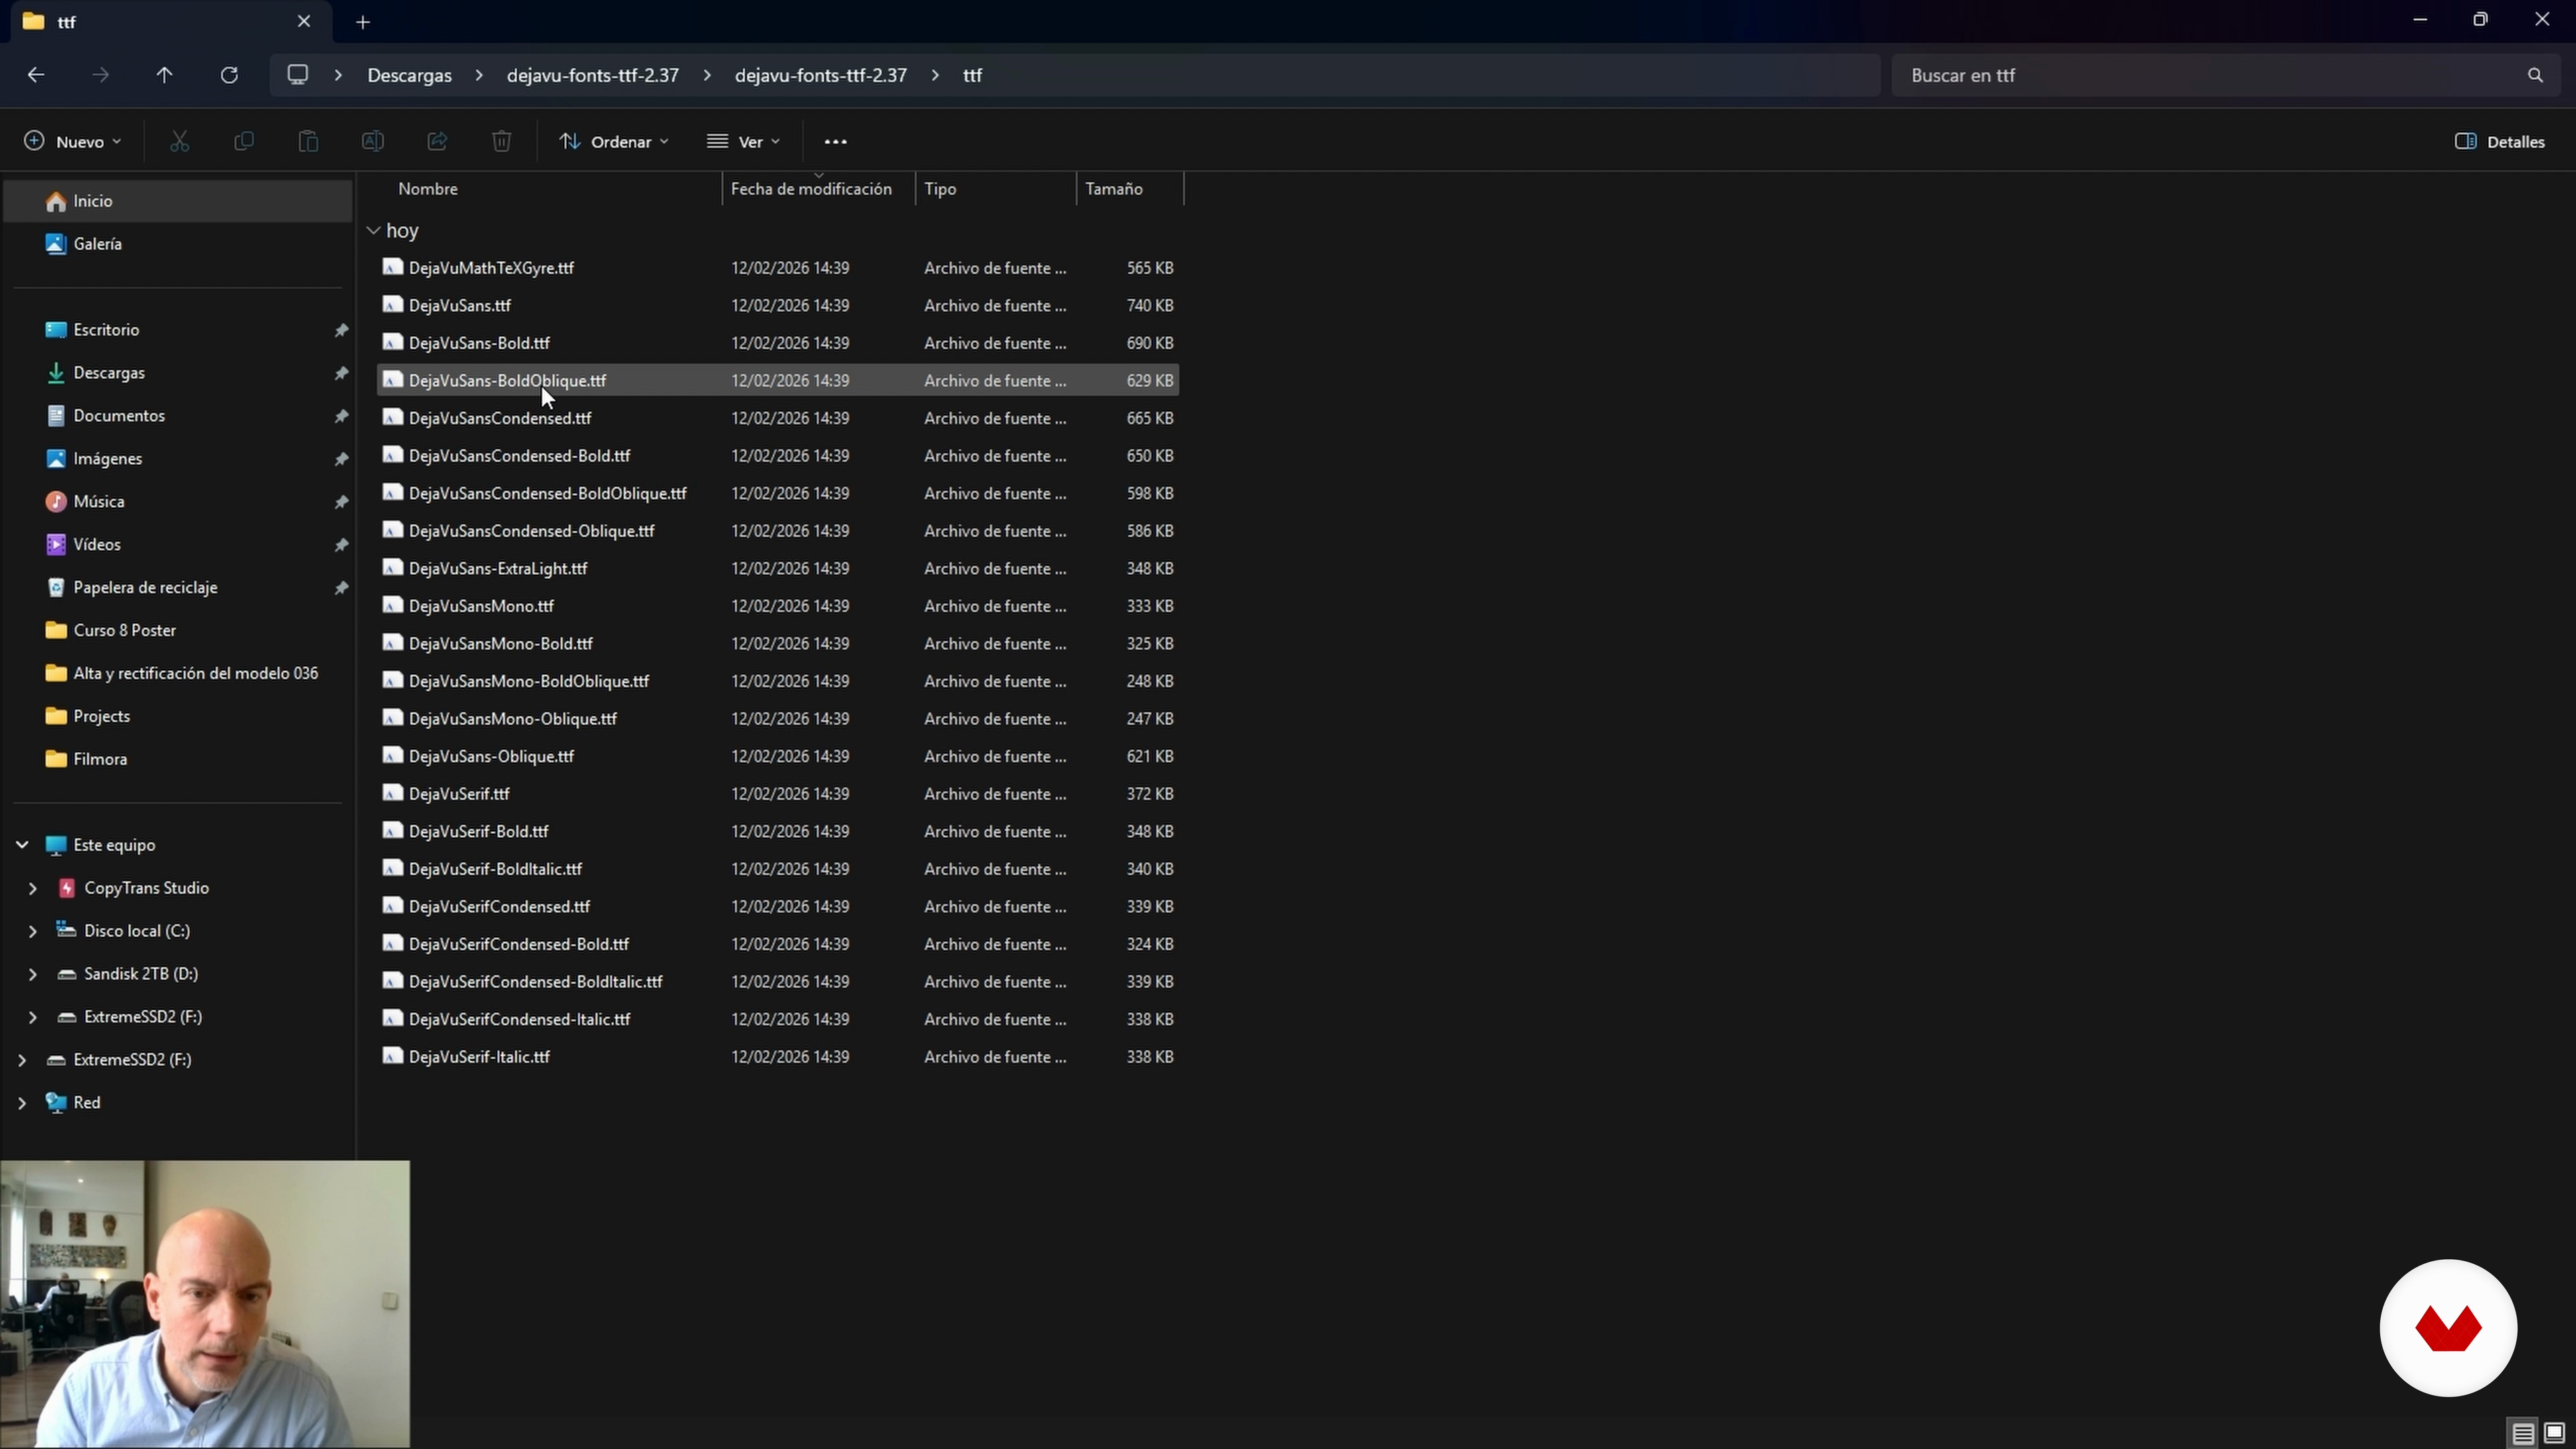Click the Share icon in toolbar

pyautogui.click(x=437, y=142)
